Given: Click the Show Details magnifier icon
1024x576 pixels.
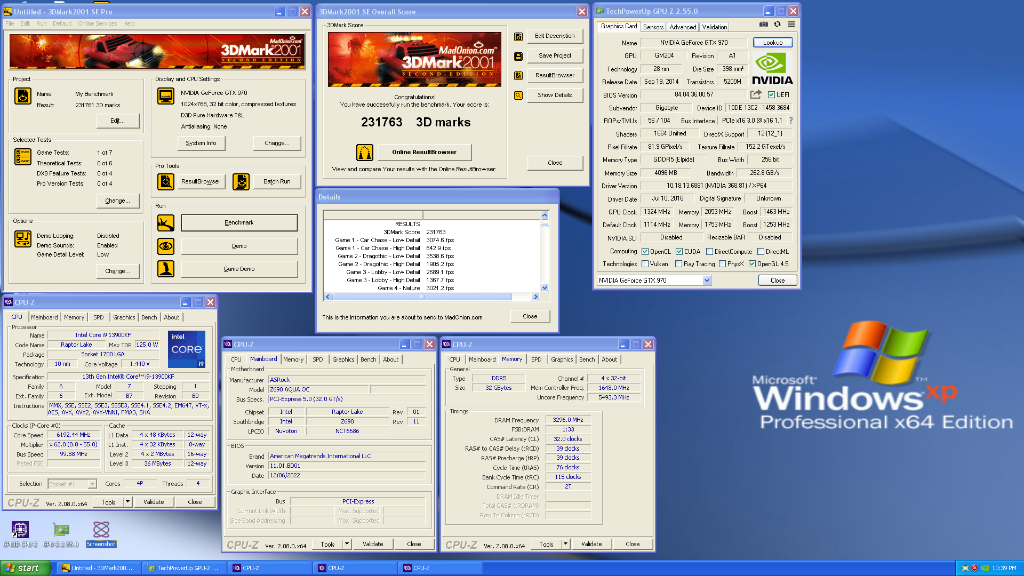Looking at the screenshot, I should (518, 95).
